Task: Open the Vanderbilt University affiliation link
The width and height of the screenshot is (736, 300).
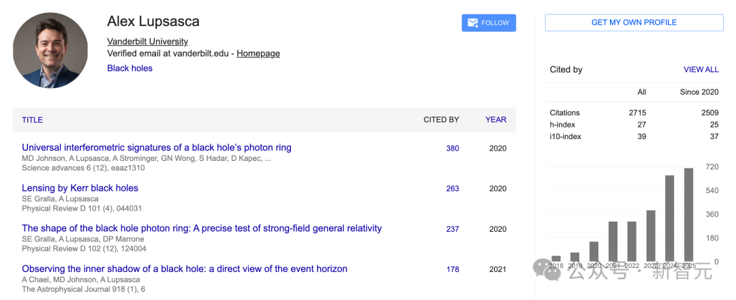Action: click(147, 42)
